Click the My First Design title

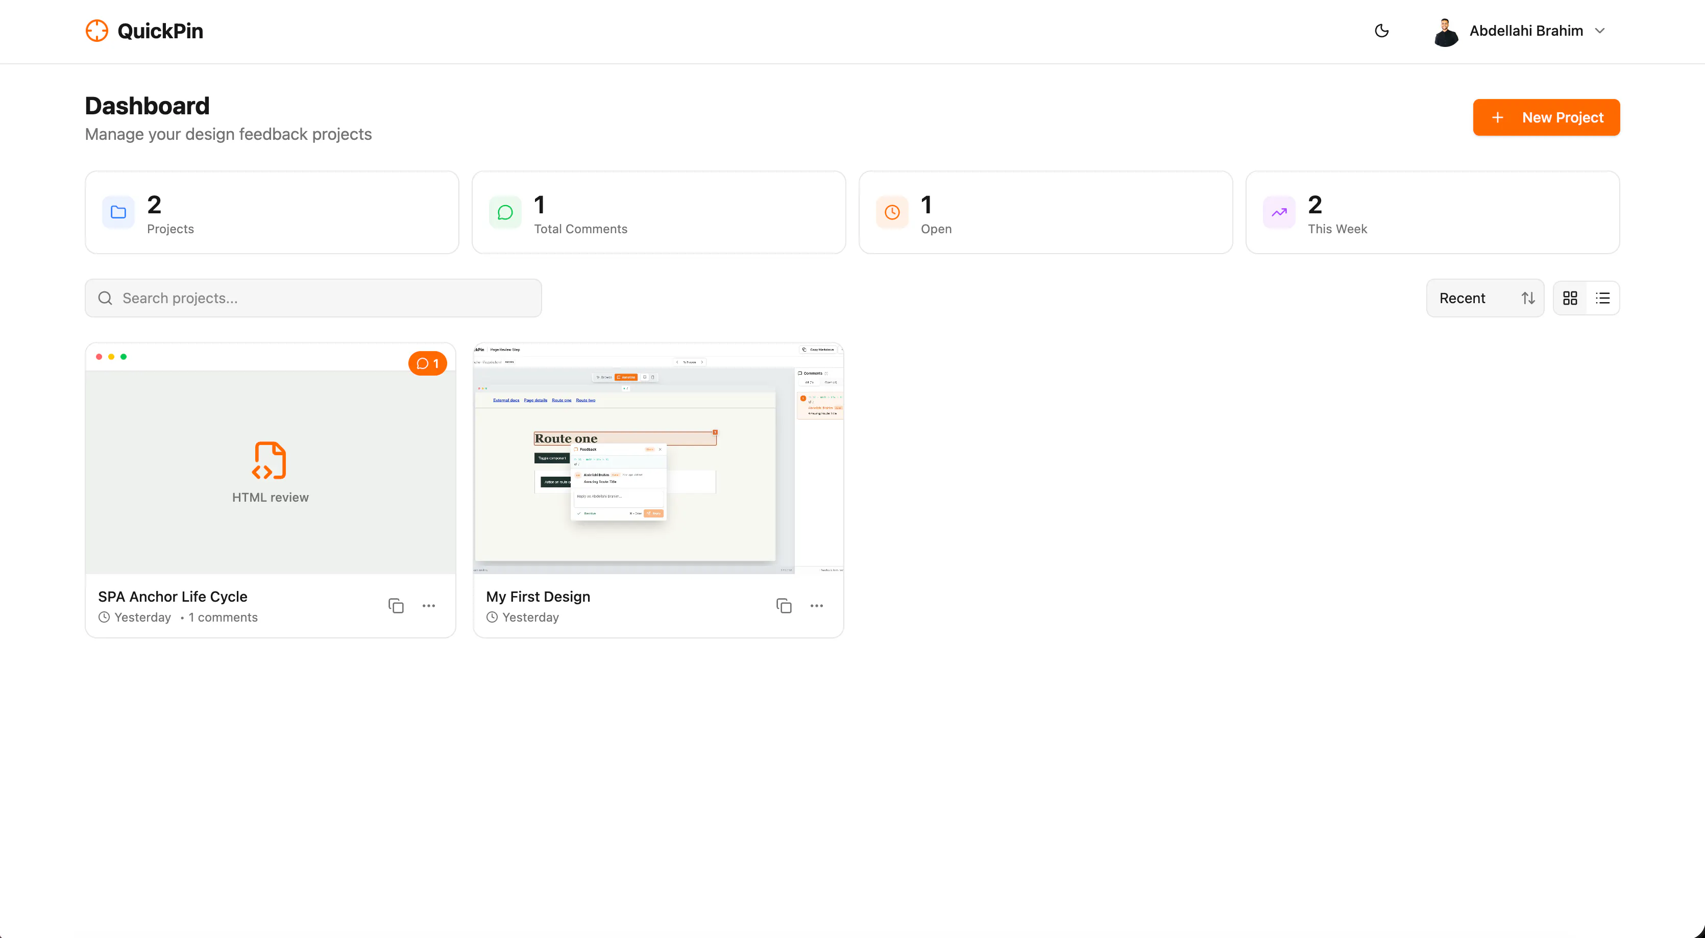(x=538, y=596)
